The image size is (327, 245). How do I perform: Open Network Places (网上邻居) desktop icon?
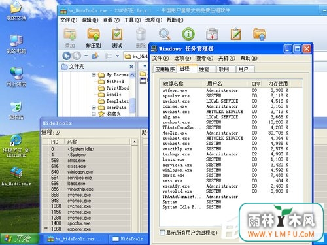[x=16, y=77]
